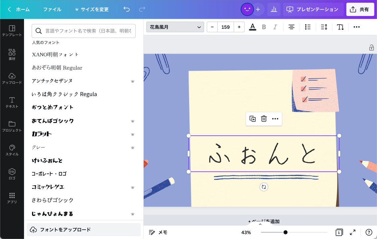The image size is (377, 239).
Task: Open the text color picker
Action: (x=252, y=27)
